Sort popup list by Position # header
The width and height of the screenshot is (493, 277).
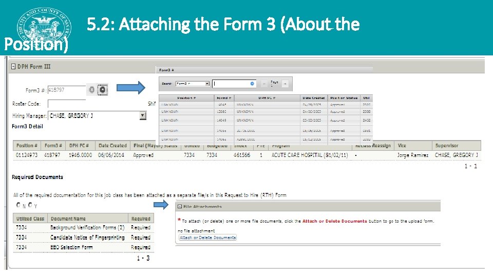pos(186,98)
